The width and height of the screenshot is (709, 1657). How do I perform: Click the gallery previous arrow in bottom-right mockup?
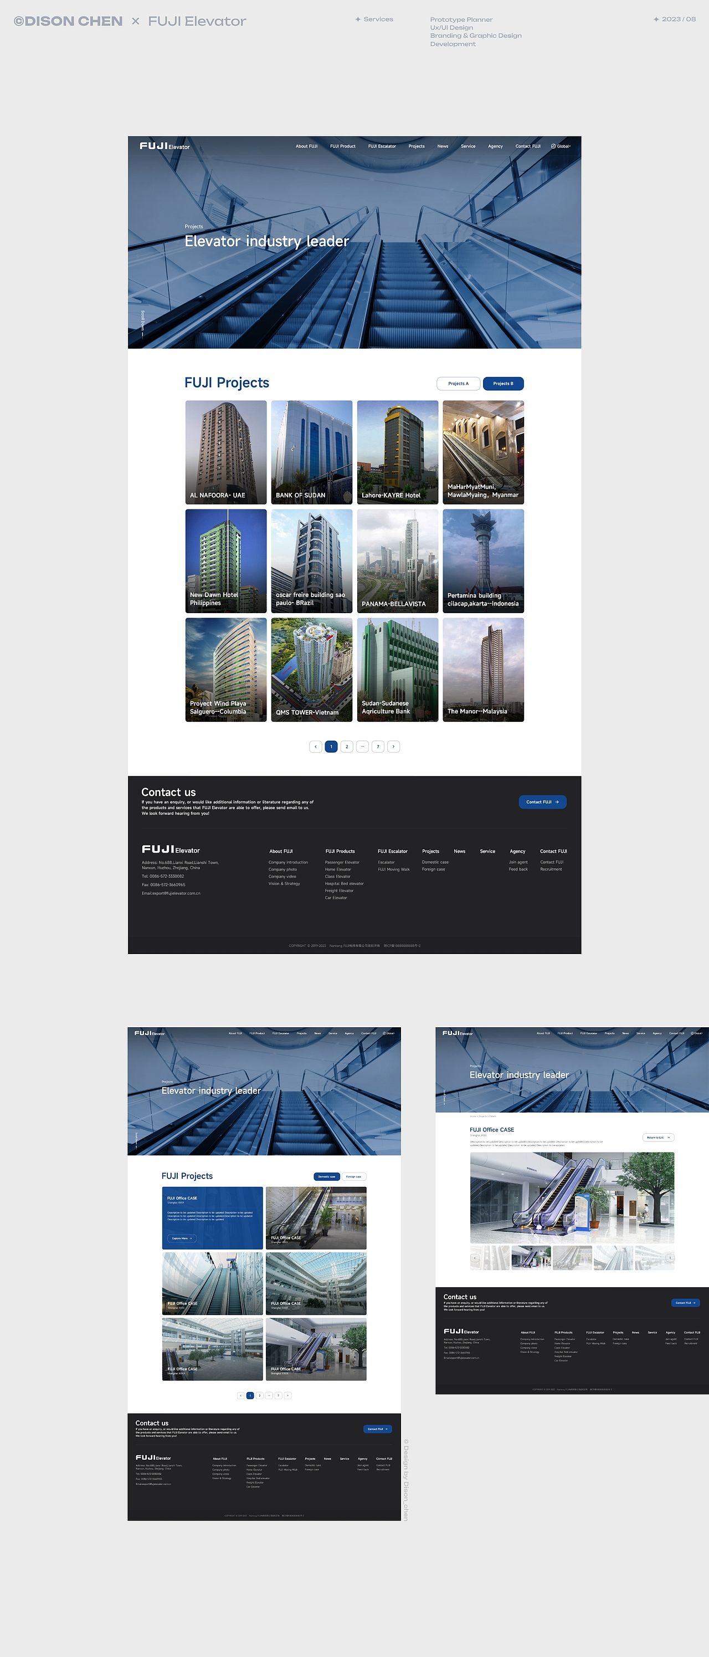point(475,1257)
